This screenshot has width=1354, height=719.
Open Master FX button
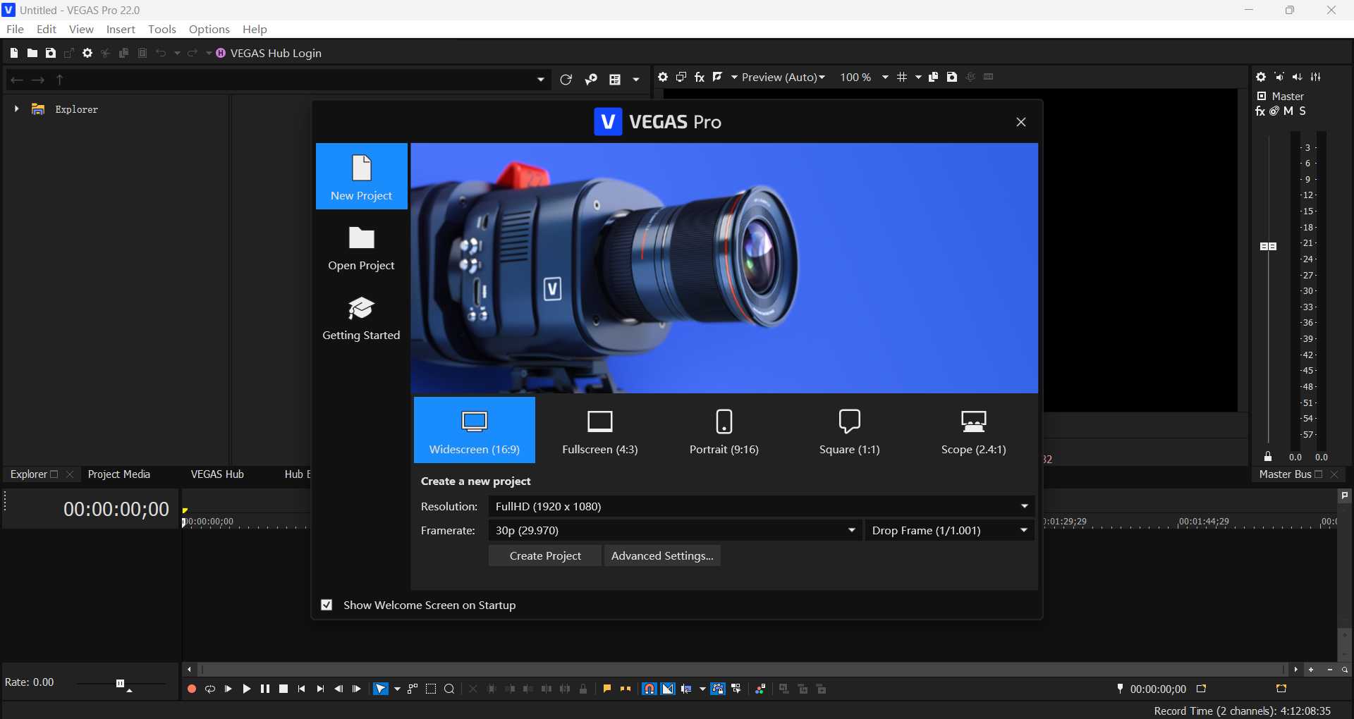[1260, 111]
